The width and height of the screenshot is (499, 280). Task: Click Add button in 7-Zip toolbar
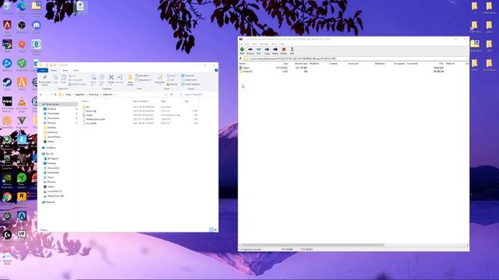point(242,51)
